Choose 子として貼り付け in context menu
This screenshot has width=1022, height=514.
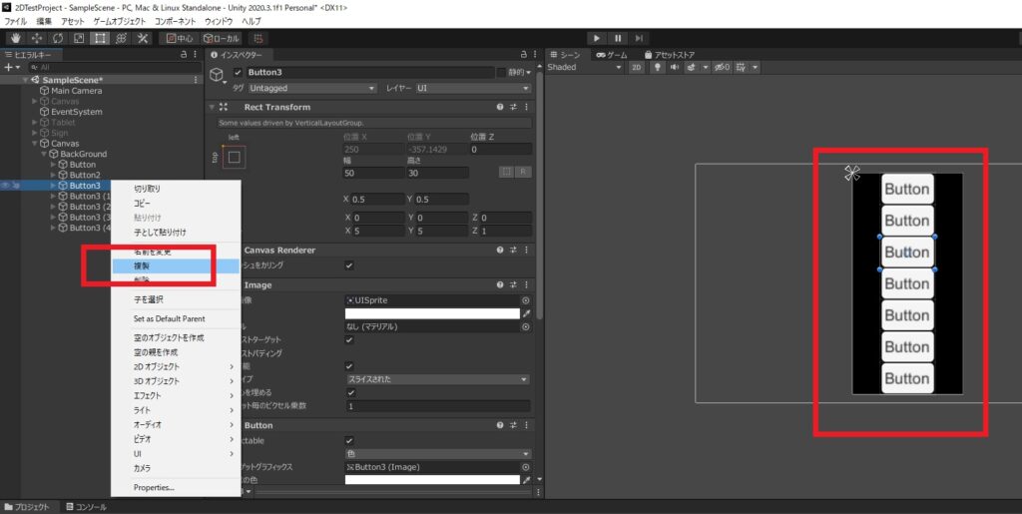coord(176,232)
